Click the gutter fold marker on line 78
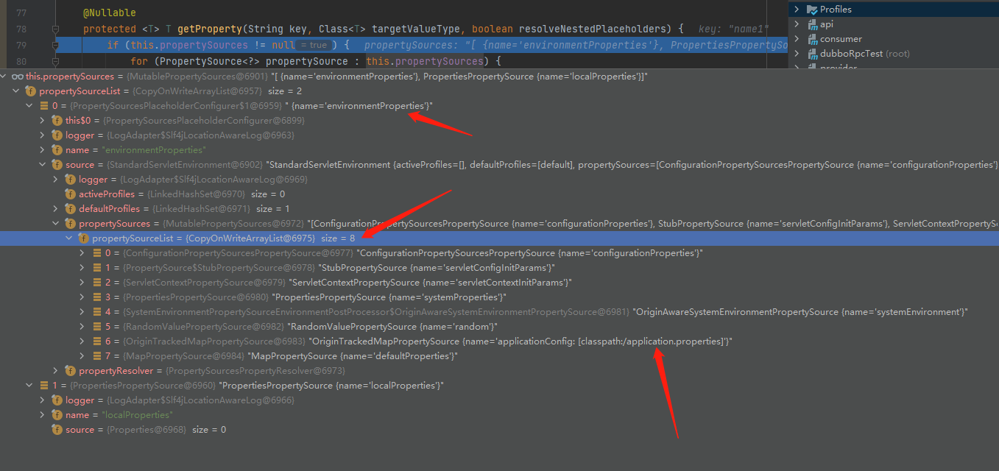Viewport: 999px width, 471px height. (x=55, y=29)
